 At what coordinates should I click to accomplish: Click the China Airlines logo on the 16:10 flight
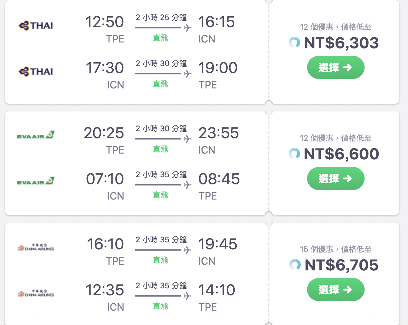coord(36,247)
